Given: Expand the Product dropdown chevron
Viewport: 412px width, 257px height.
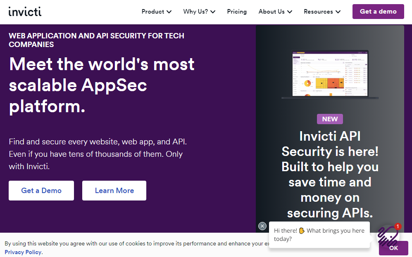Looking at the screenshot, I should (x=169, y=12).
